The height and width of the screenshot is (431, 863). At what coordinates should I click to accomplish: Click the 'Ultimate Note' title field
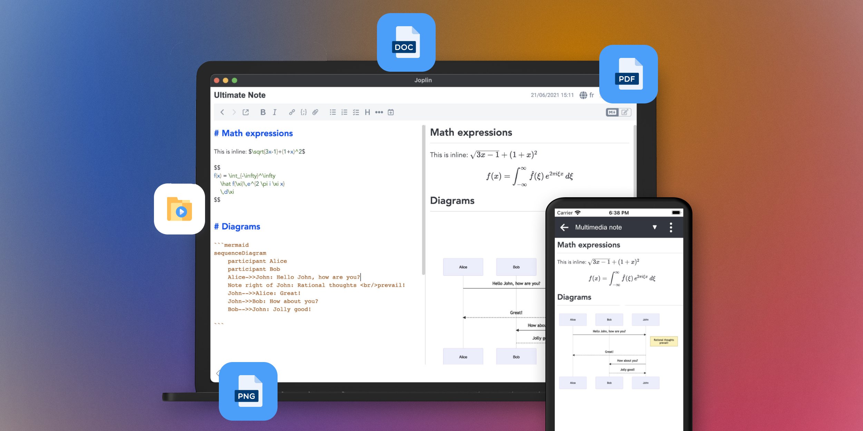(x=240, y=95)
